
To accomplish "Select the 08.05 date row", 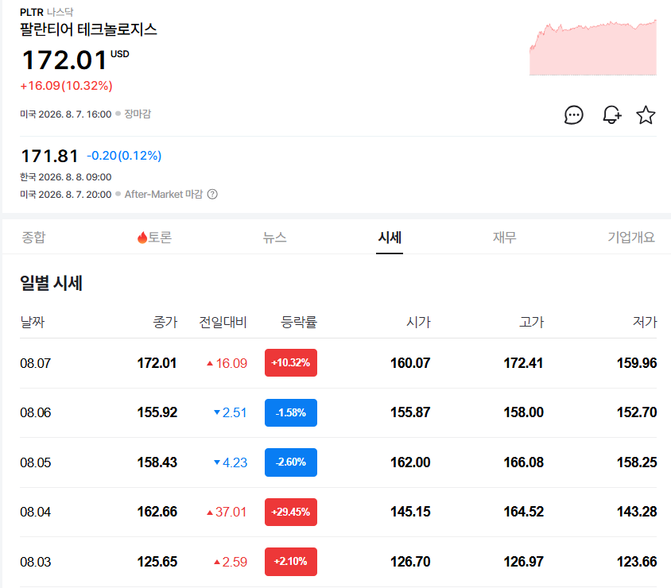I will coord(338,462).
